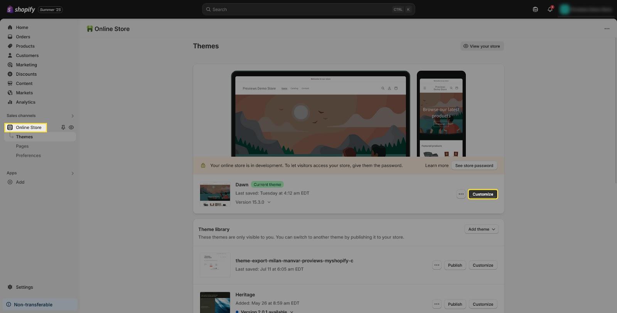617x313 pixels.
Task: Click the See store password button
Action: 474,166
